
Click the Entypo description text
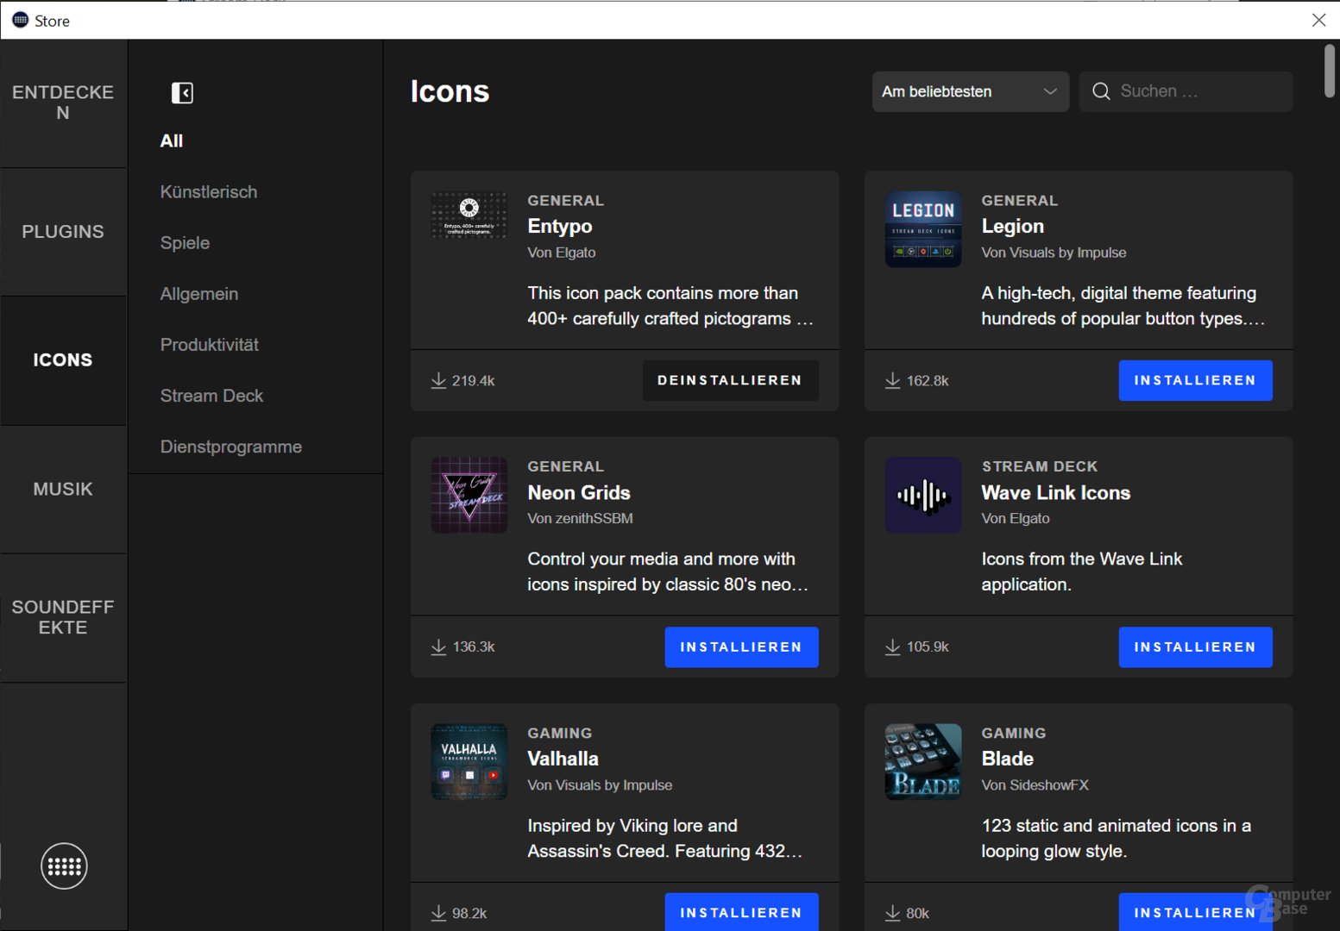click(670, 306)
